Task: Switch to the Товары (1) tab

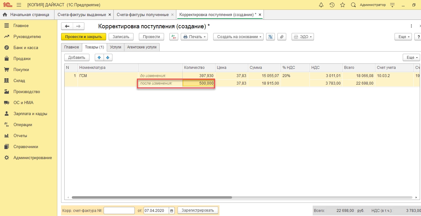Action: click(x=94, y=47)
